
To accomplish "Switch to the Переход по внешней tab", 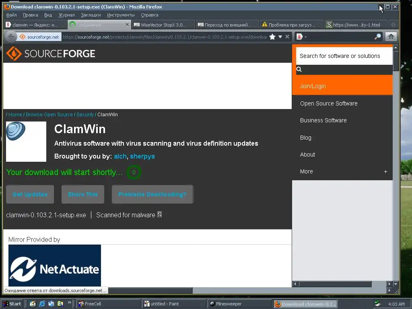I will (x=227, y=25).
